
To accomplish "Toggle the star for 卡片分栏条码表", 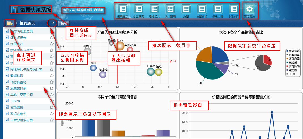I will tap(52, 120).
